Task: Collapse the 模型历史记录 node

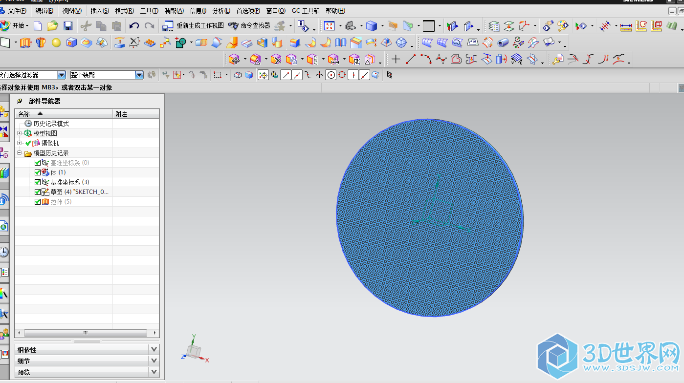Action: point(19,153)
